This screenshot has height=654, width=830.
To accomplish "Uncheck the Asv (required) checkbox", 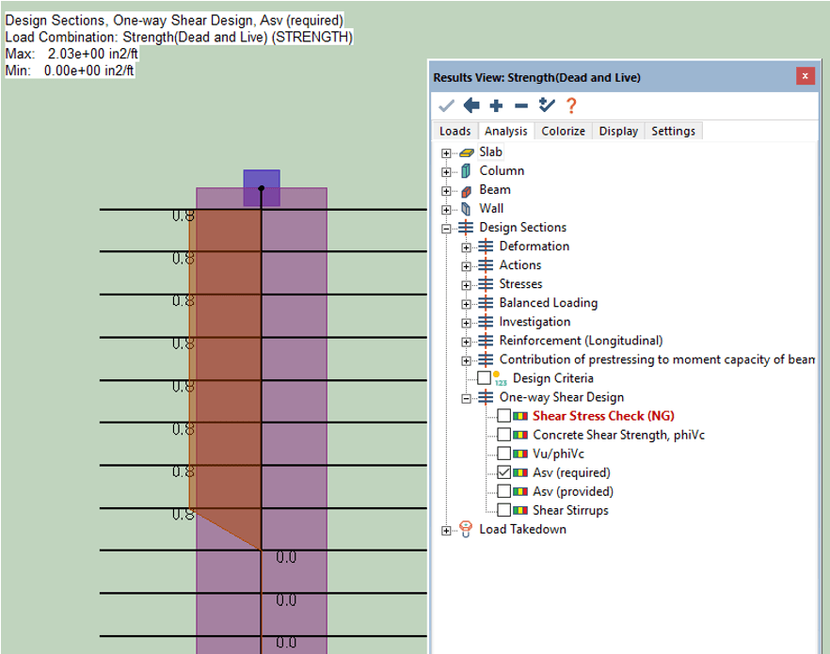I will [504, 472].
